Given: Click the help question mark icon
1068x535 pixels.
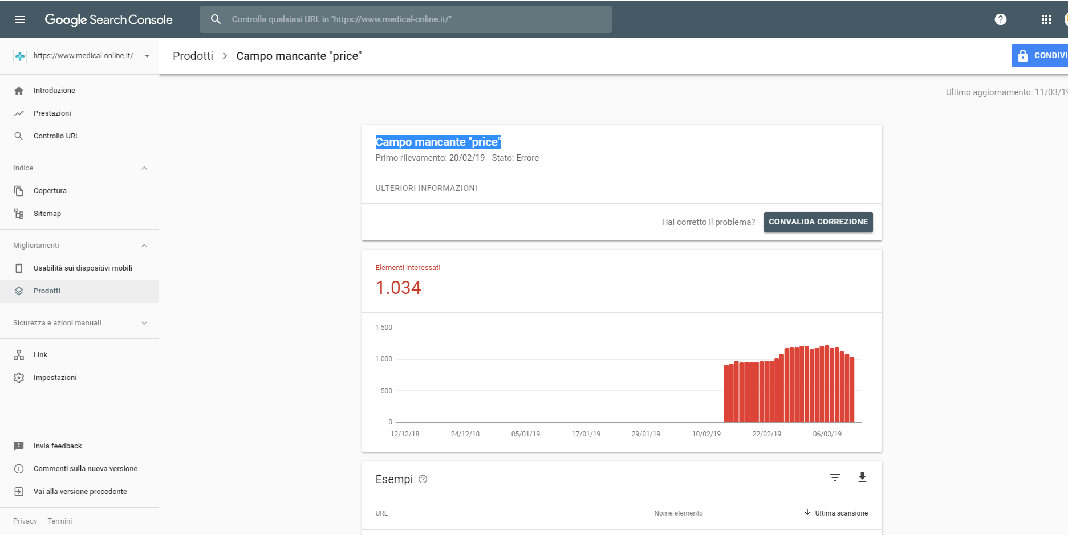Looking at the screenshot, I should tap(1000, 19).
